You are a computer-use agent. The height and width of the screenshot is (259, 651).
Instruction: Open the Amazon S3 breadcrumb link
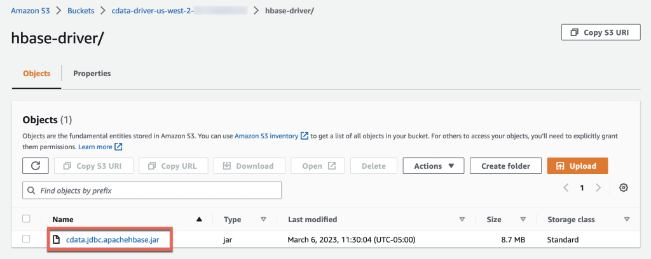31,11
